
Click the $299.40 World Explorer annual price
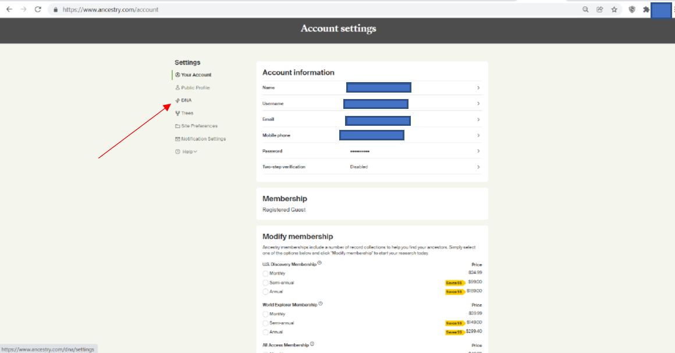click(x=474, y=331)
